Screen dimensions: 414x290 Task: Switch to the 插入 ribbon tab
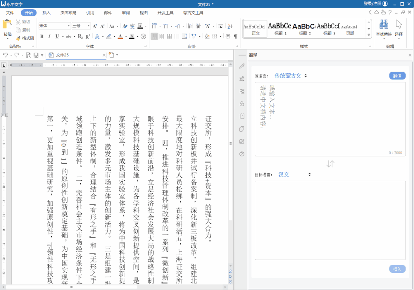click(46, 12)
